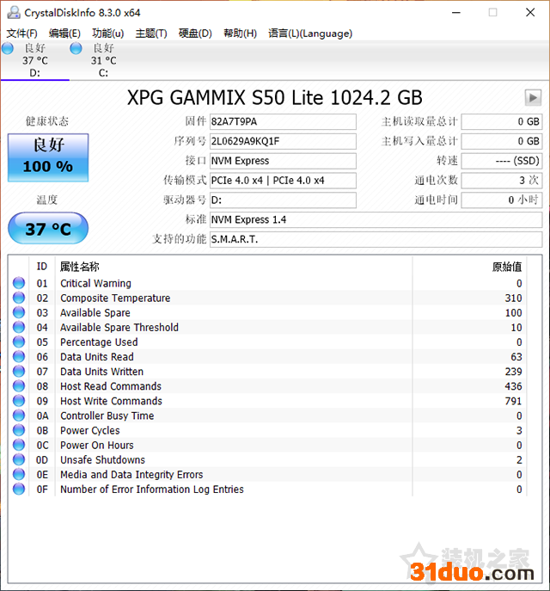Viewport: 550px width, 591px height.
Task: Select the Host Write Commands attribute name
Action: point(111,401)
